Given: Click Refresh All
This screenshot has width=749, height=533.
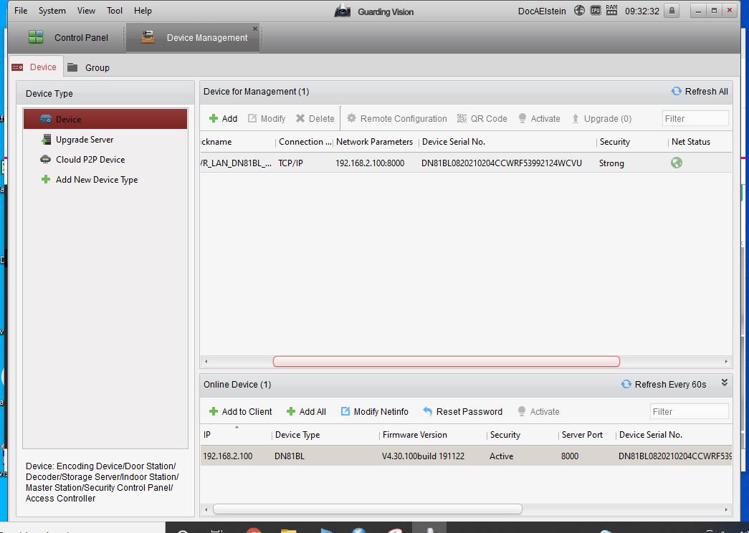Looking at the screenshot, I should tap(700, 91).
